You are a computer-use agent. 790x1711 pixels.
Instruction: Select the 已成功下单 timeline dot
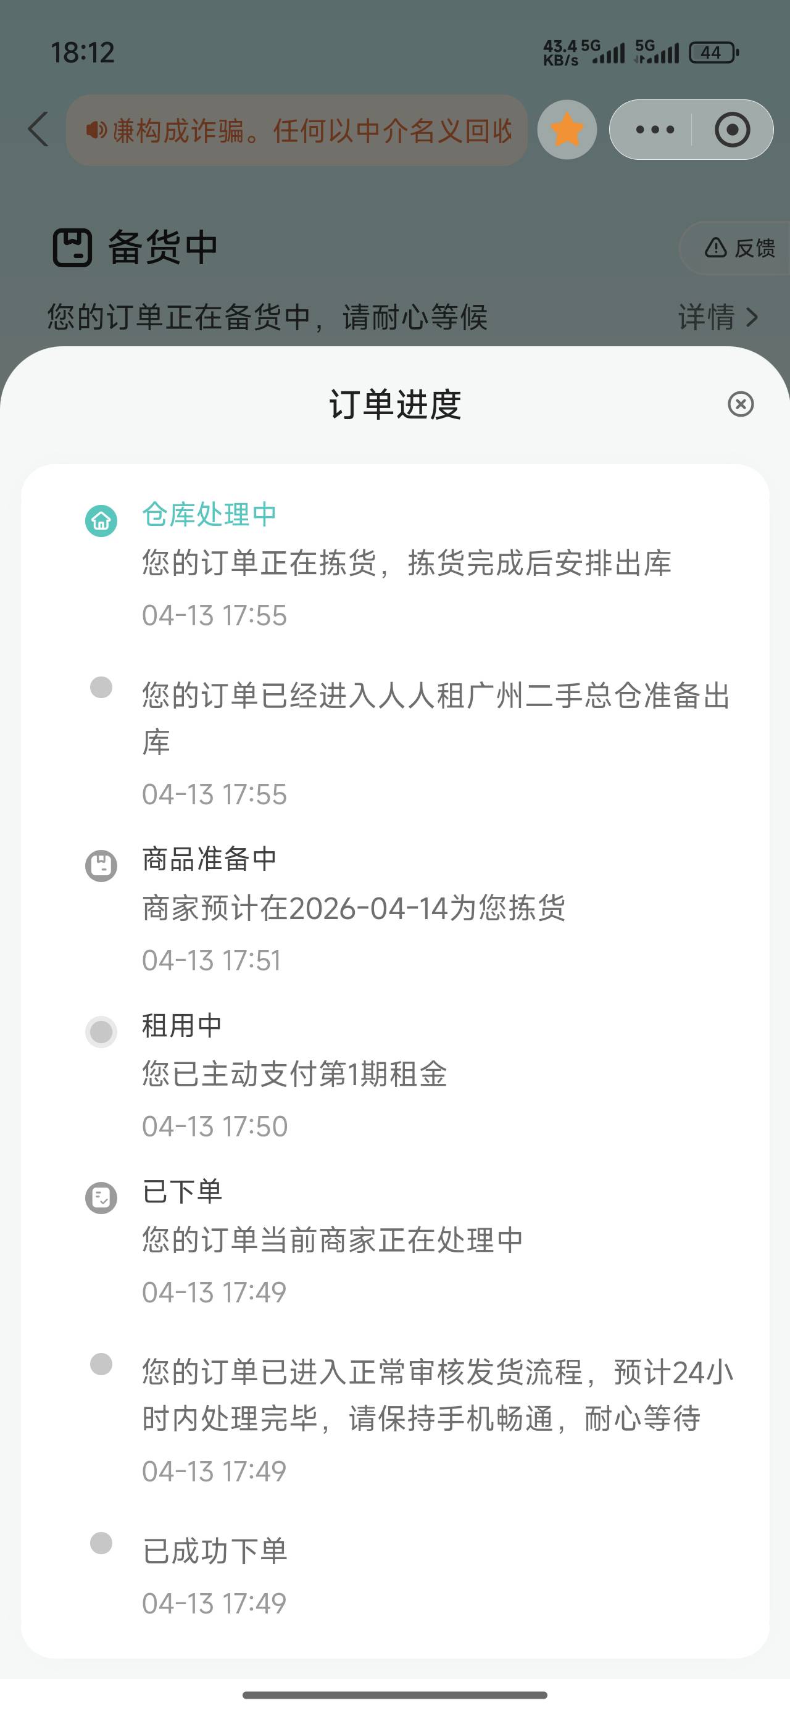click(101, 1543)
